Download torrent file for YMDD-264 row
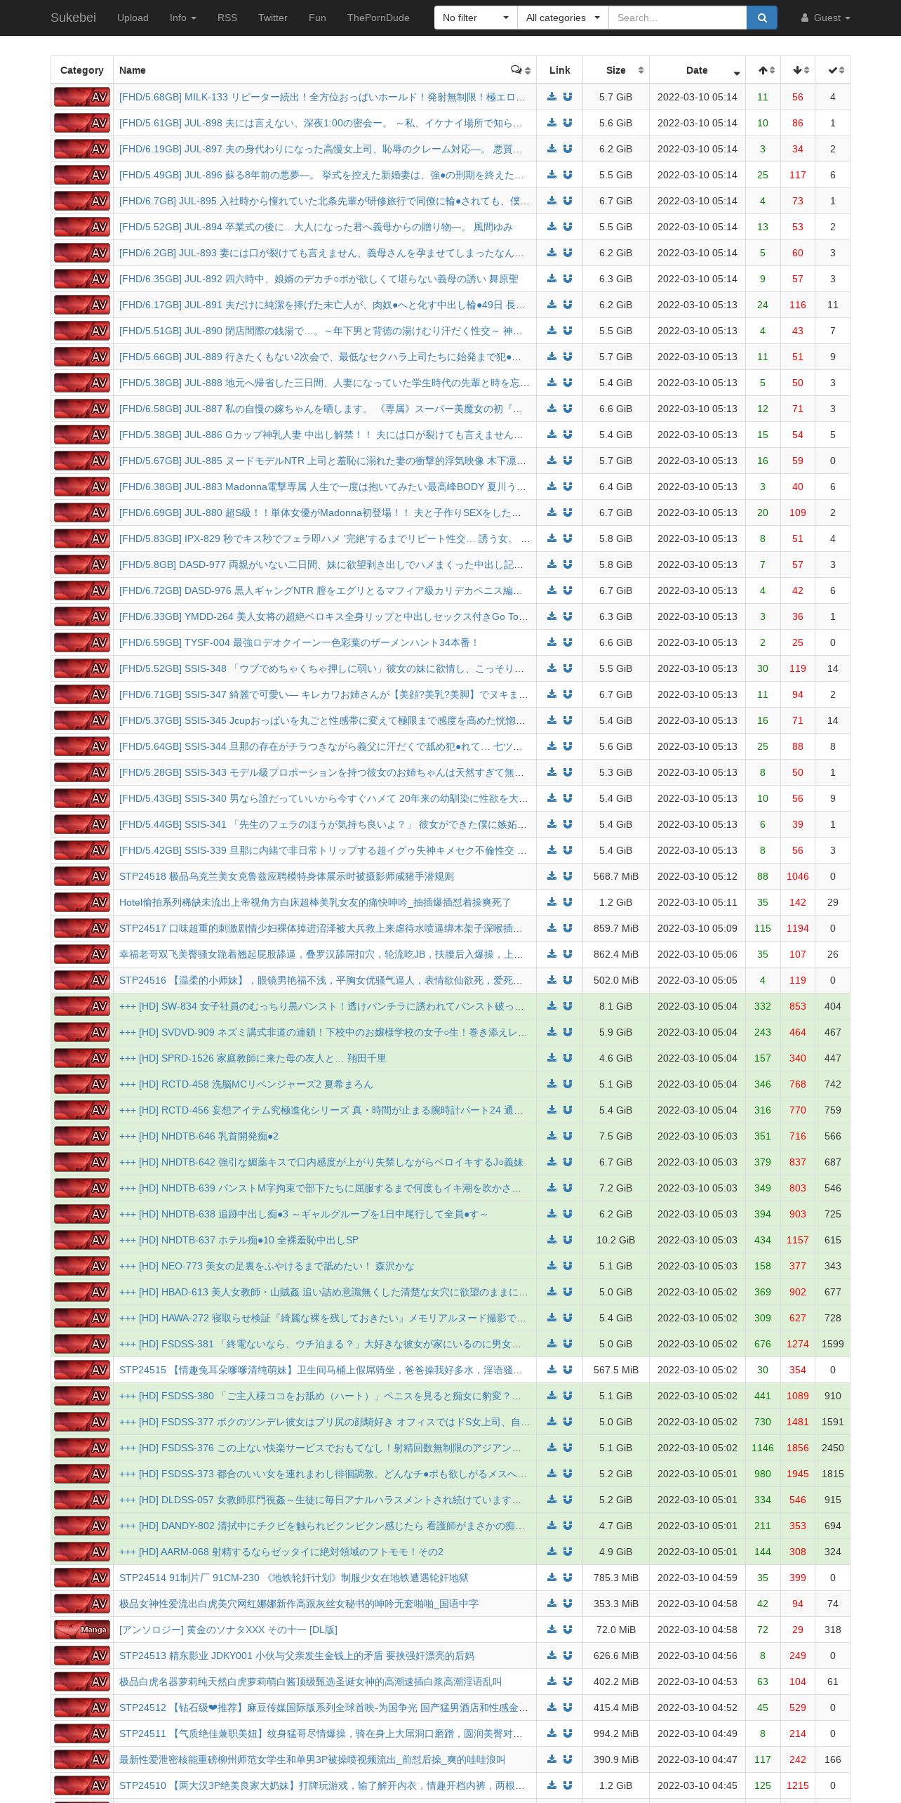 tap(552, 616)
